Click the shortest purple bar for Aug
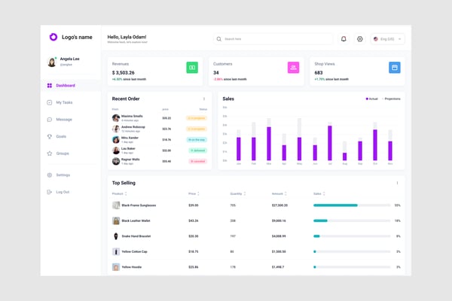The width and height of the screenshot is (452, 301). tap(345, 157)
